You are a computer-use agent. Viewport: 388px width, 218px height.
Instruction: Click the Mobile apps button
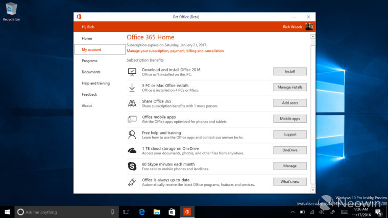point(290,119)
